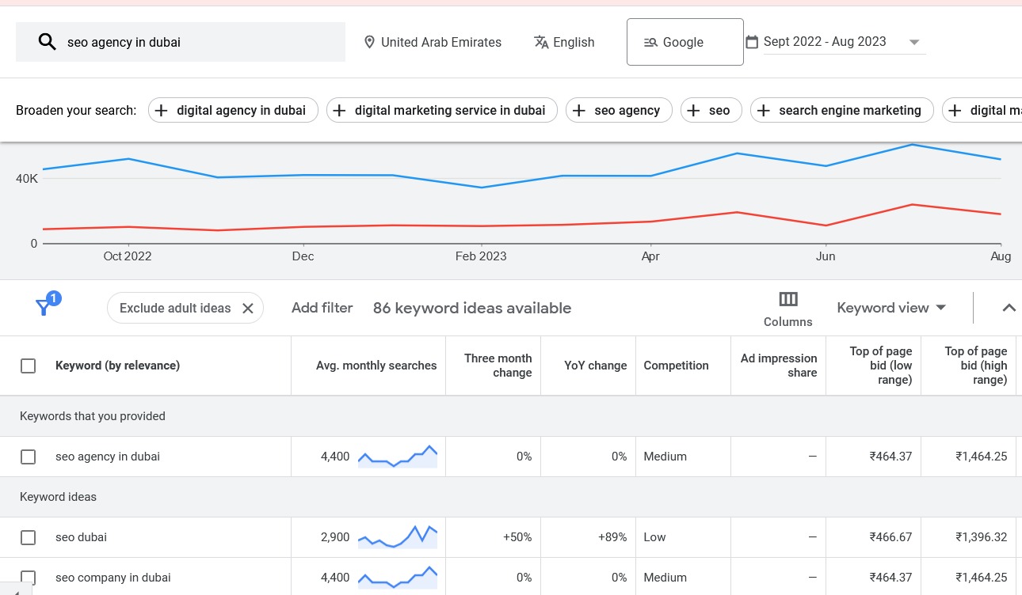The image size is (1022, 595).
Task: Click trend sparkline for seo company in dubai
Action: 398,578
